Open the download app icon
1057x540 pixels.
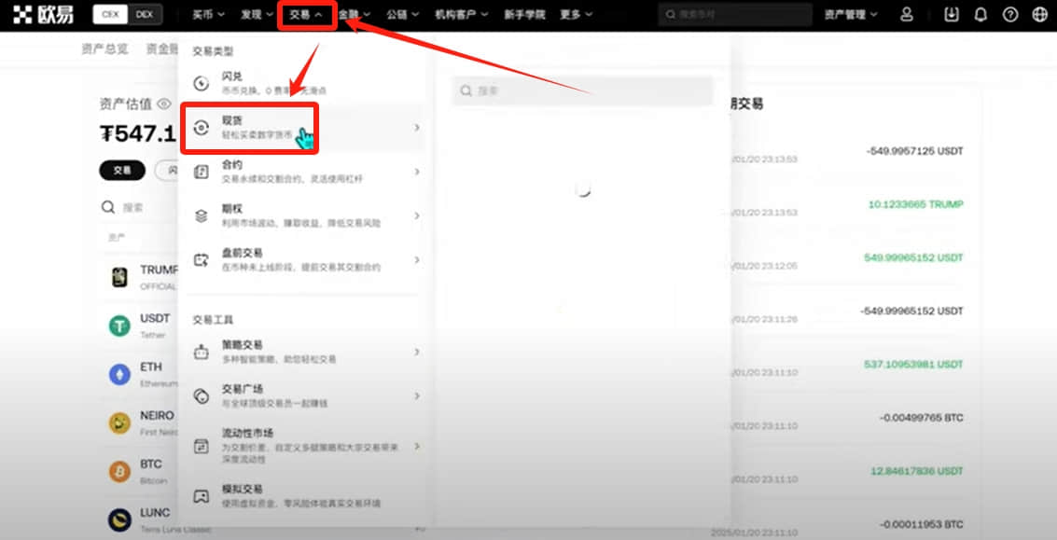(x=952, y=14)
